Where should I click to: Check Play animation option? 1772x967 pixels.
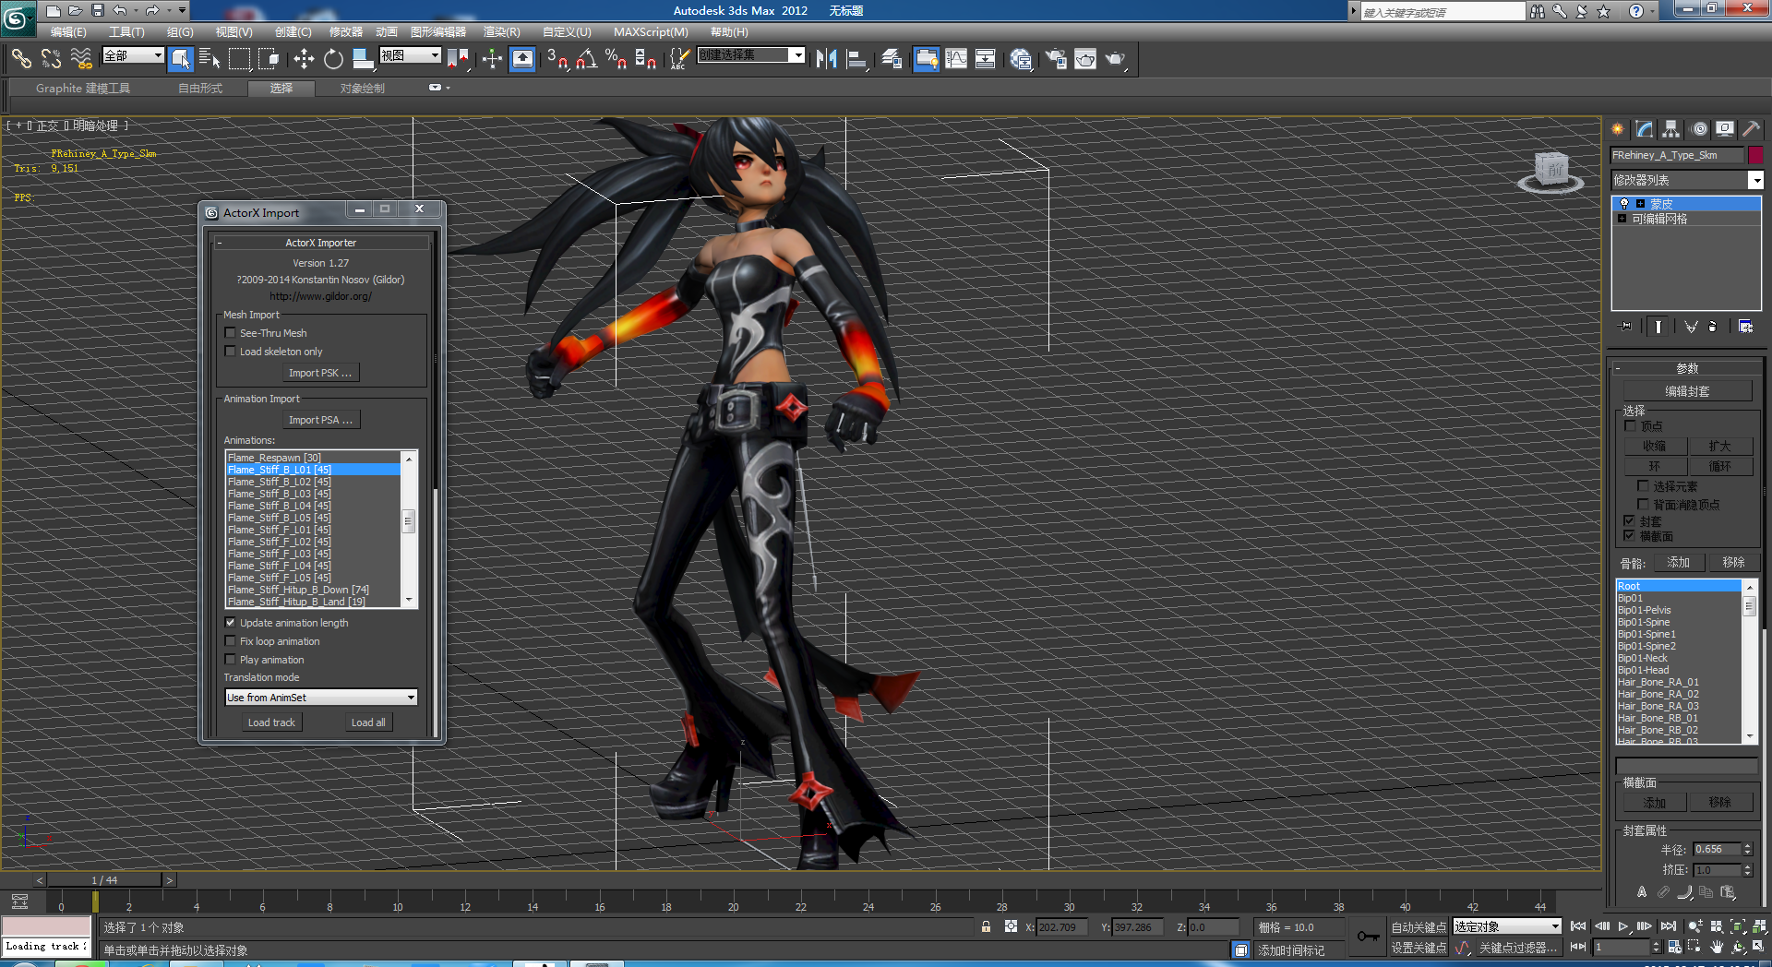231,660
